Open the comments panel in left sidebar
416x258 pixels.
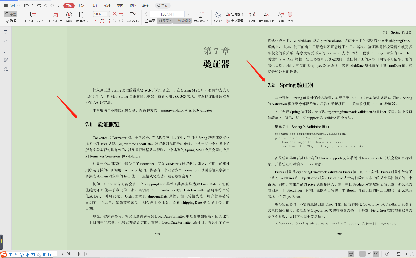click(6, 51)
